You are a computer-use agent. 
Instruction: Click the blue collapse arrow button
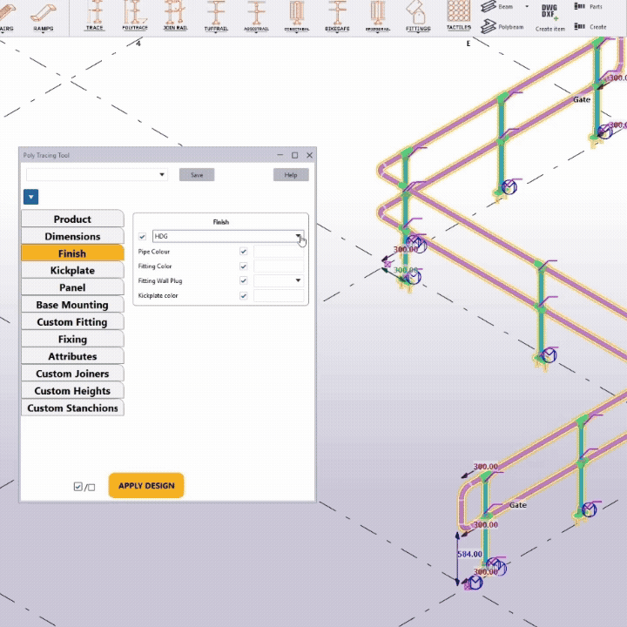(x=31, y=198)
